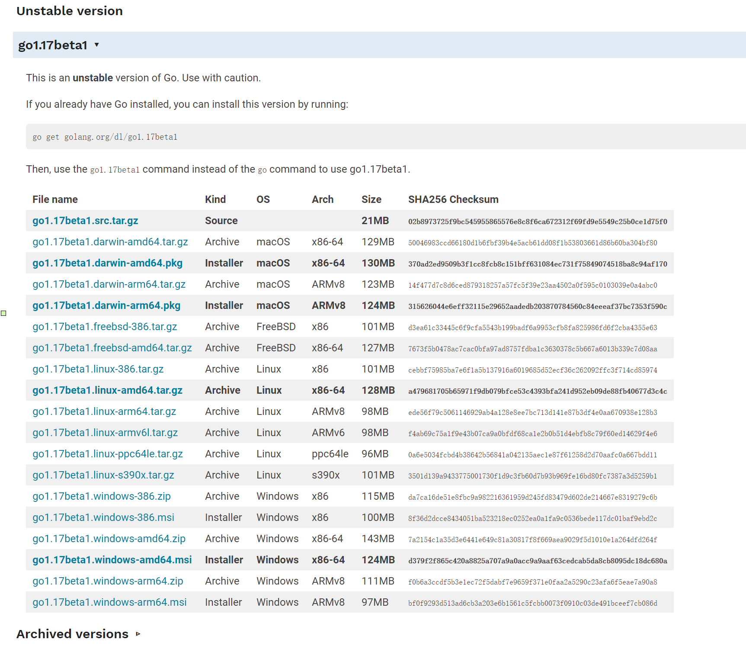Viewport: 746px width, 649px height.
Task: Download go1.17beta1.linux-amd64.tar.gz archive
Action: [x=107, y=390]
